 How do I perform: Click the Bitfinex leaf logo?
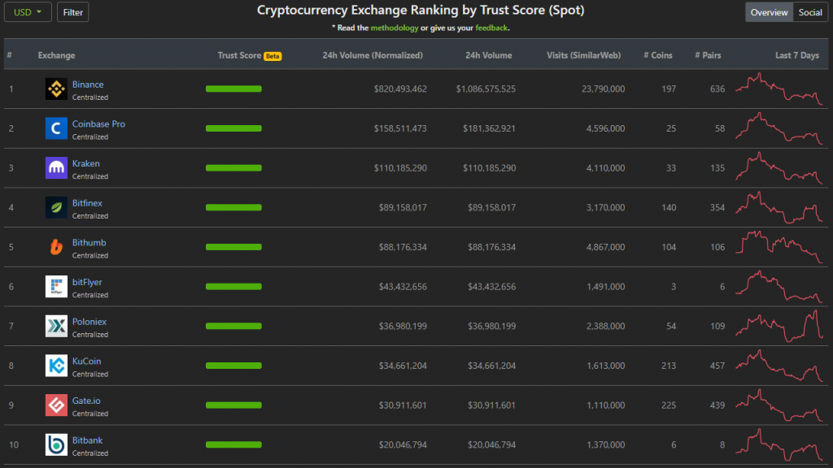(x=55, y=207)
